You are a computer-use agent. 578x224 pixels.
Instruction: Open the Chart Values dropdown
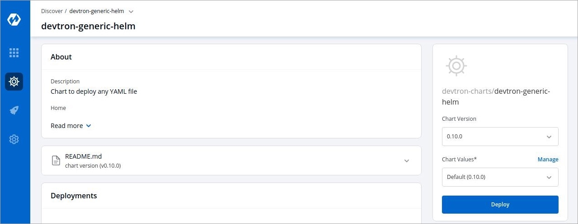[500, 177]
